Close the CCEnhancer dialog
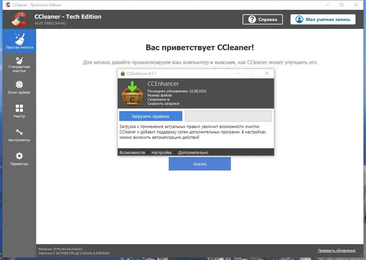366x260 pixels. [267, 73]
